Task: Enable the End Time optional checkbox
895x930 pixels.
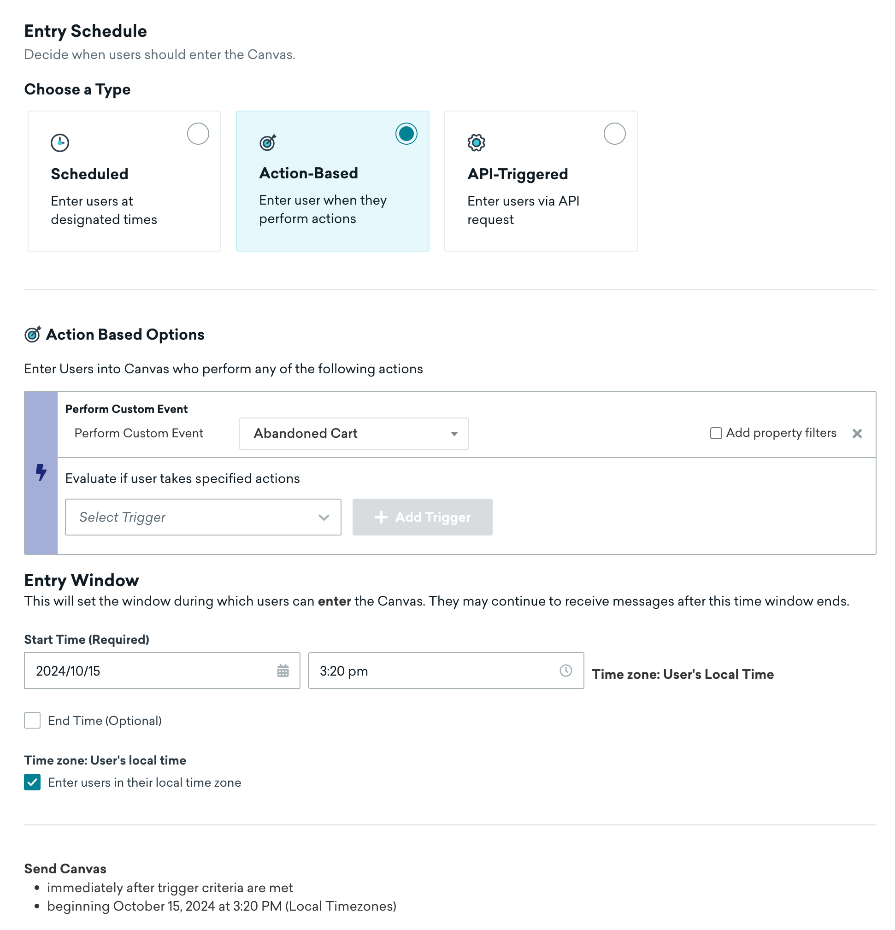Action: coord(31,721)
